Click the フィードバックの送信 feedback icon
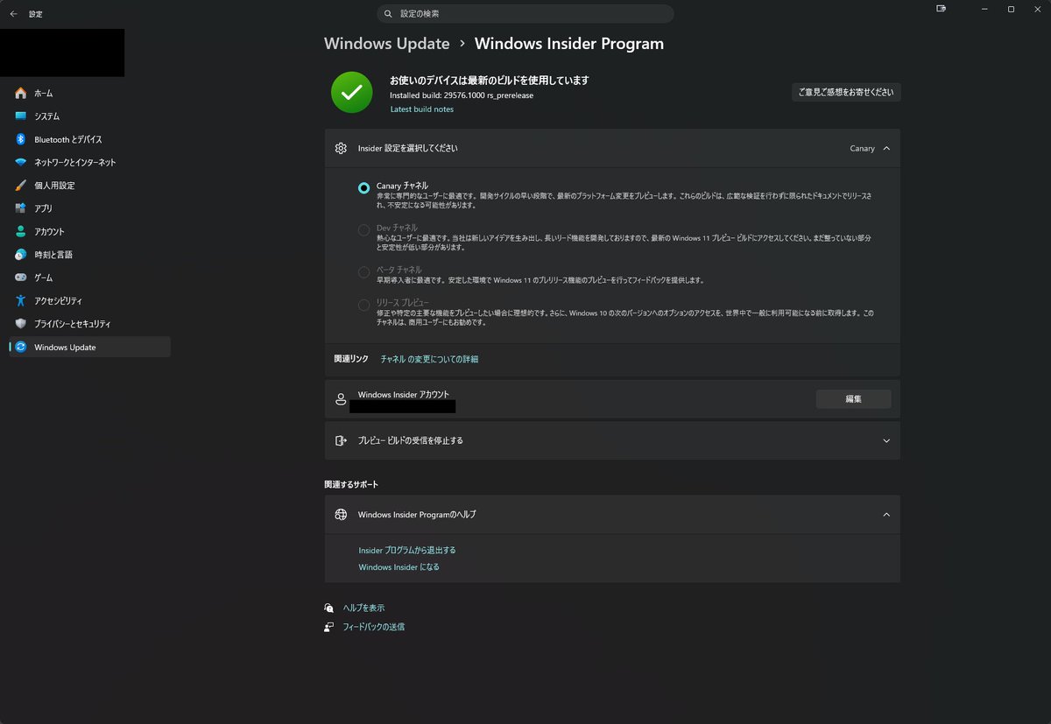 click(329, 627)
